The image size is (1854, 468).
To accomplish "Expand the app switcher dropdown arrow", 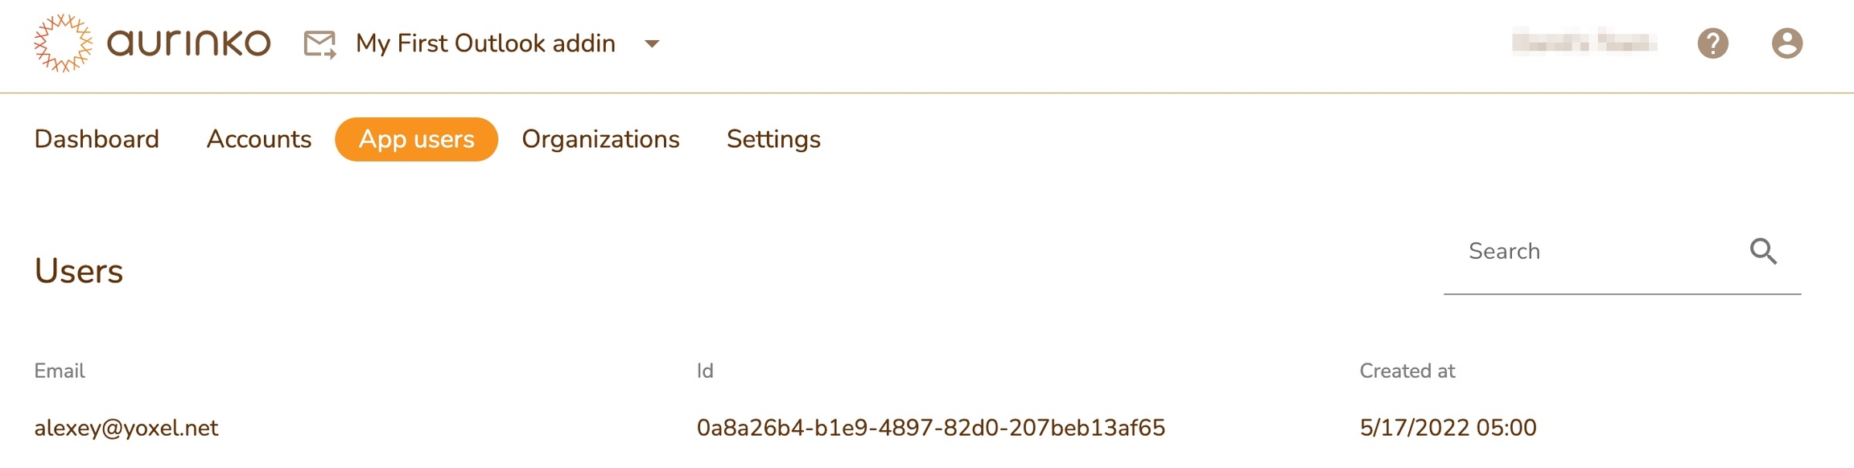I will pos(652,44).
